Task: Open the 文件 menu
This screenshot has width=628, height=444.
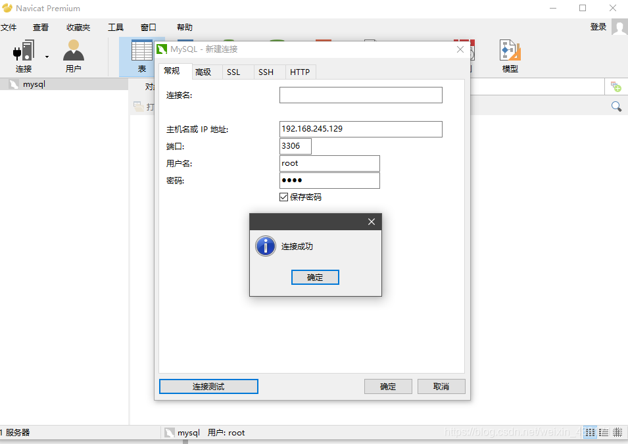Action: point(9,27)
